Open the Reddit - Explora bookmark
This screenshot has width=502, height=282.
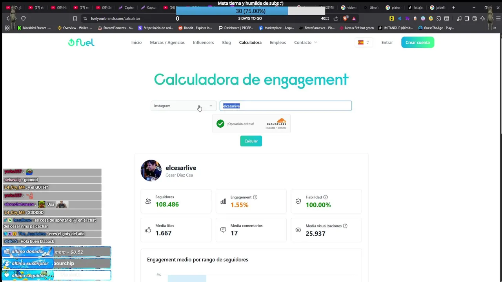point(195,28)
